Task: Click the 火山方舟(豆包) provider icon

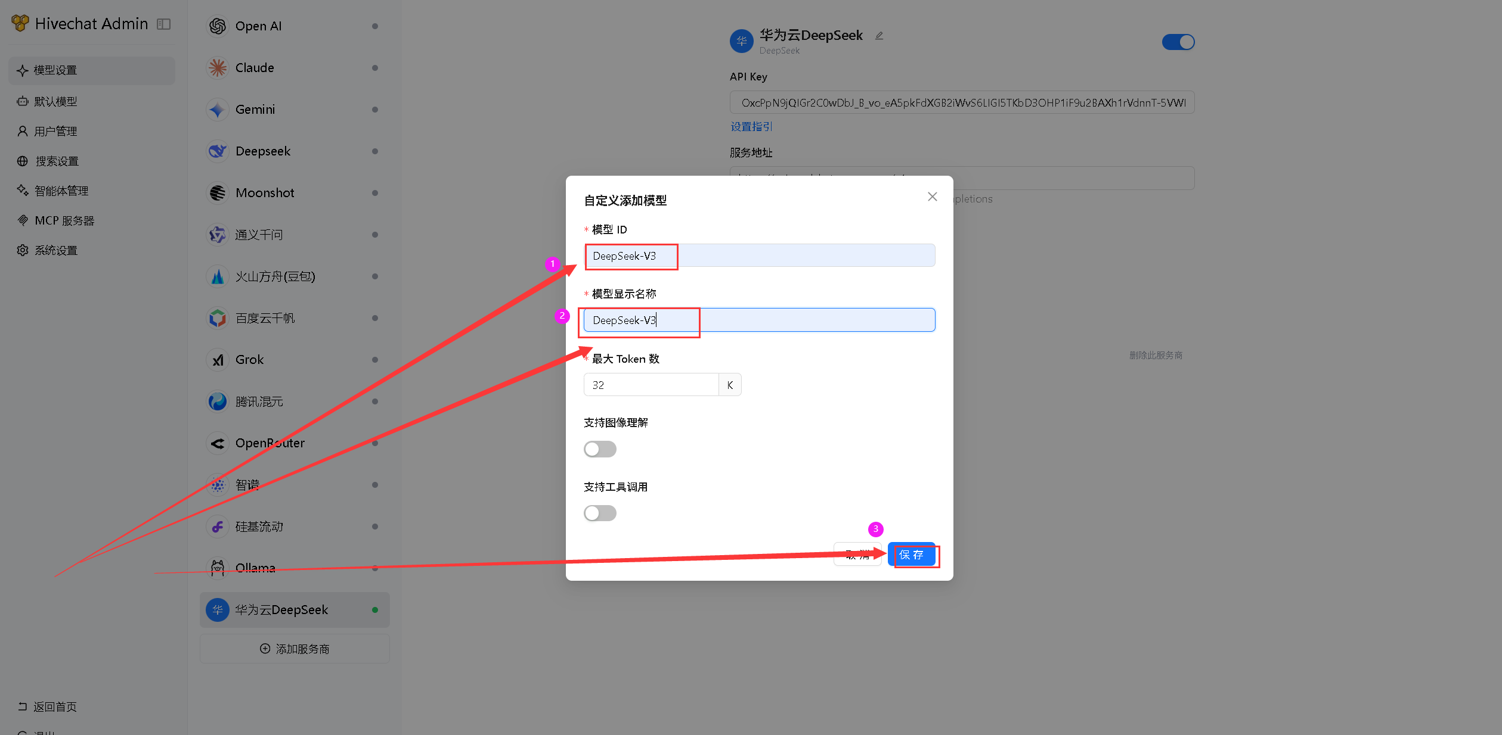Action: tap(218, 276)
